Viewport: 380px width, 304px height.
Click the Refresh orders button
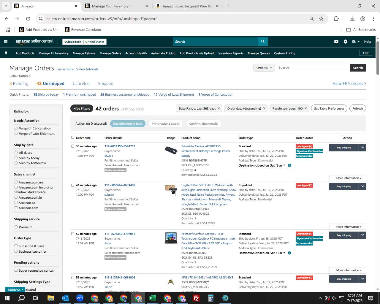click(x=357, y=108)
